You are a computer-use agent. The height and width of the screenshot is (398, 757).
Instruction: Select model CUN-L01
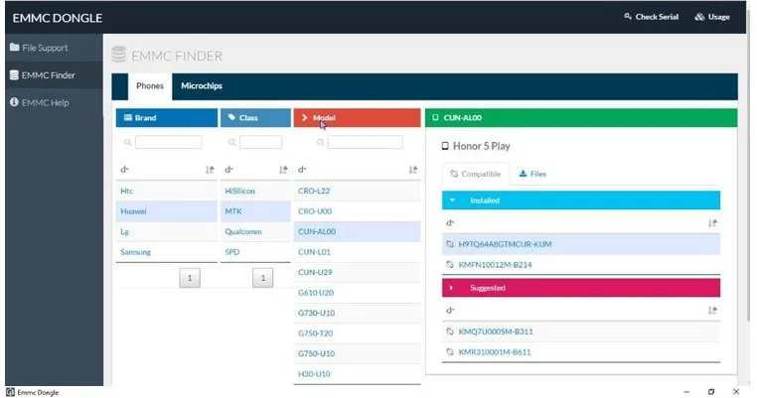coord(357,252)
